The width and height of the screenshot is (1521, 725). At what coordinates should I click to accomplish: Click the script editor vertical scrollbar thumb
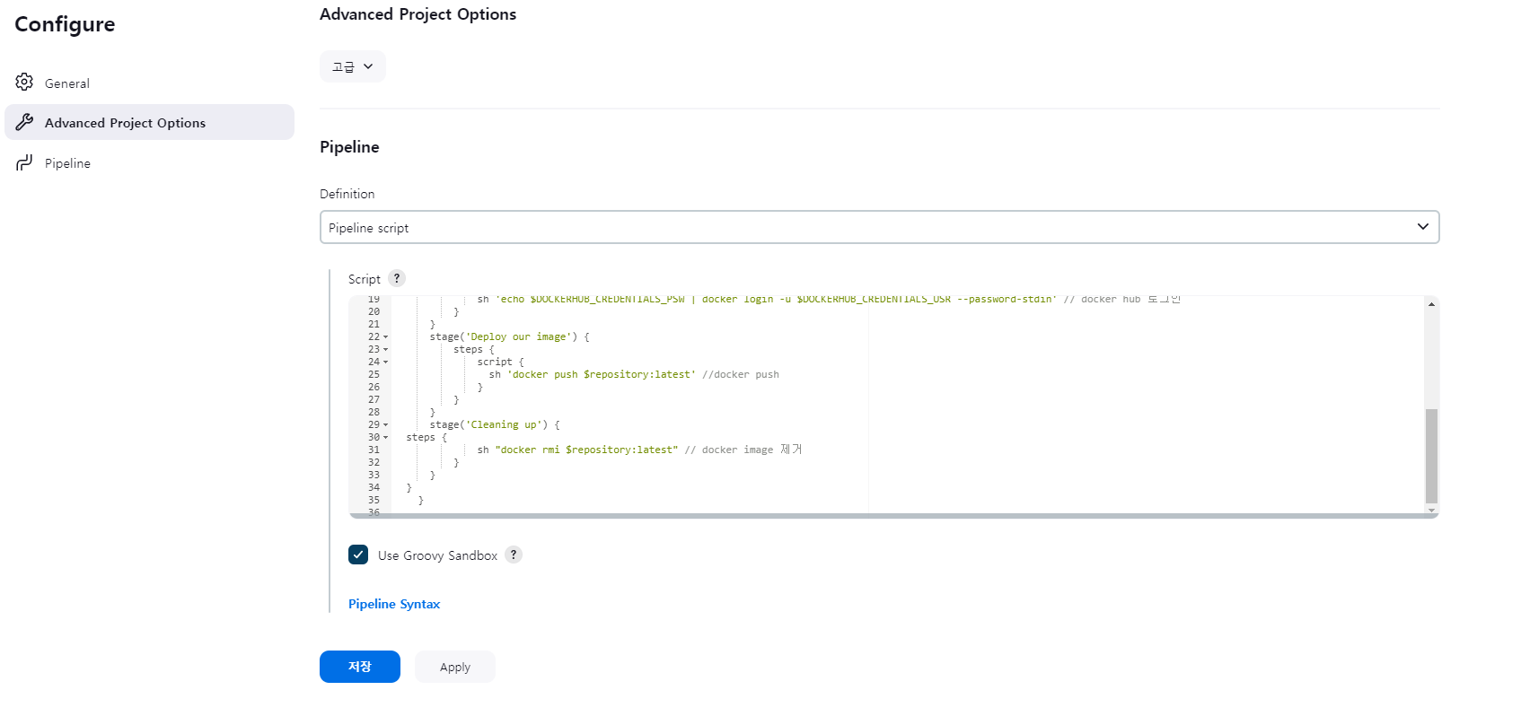(1431, 456)
